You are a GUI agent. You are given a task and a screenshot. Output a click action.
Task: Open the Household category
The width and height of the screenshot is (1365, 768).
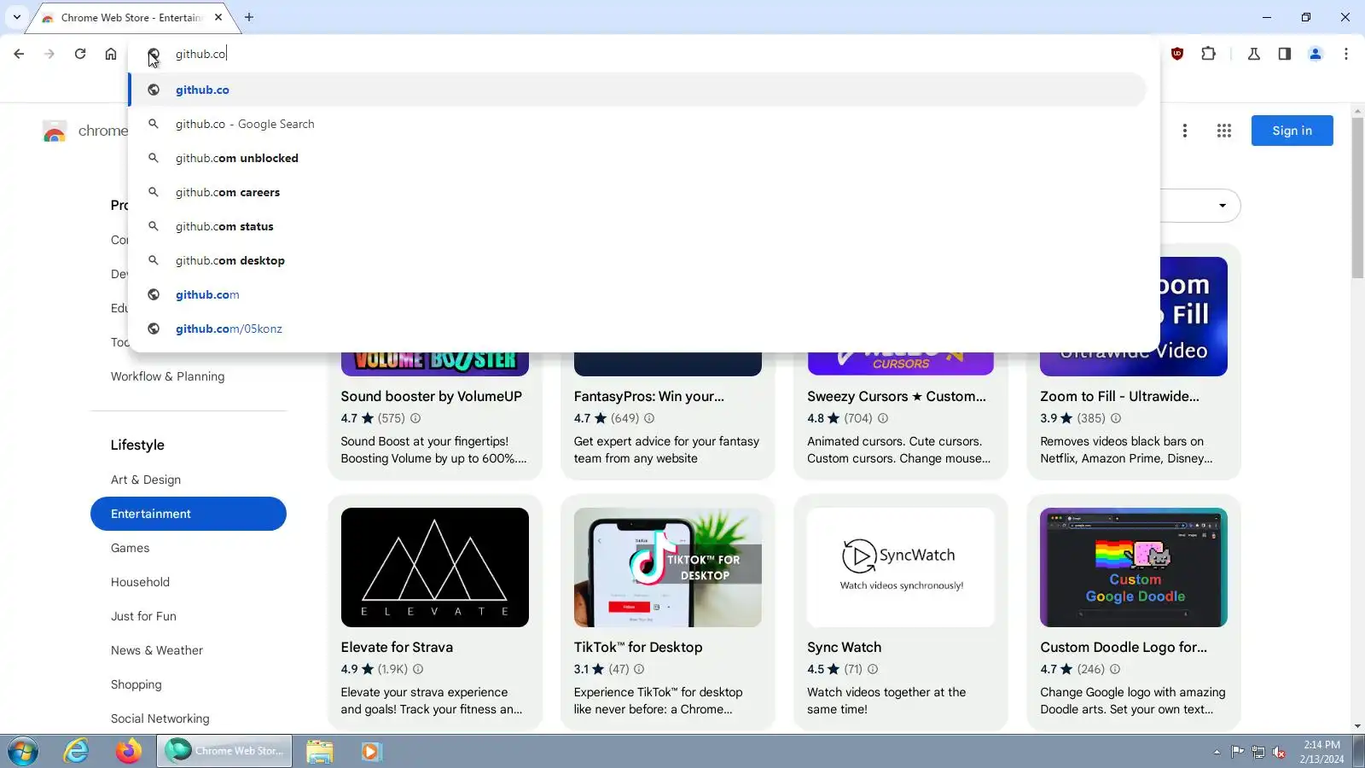[140, 582]
